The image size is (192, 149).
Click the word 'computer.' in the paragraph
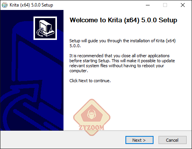[x=78, y=71]
